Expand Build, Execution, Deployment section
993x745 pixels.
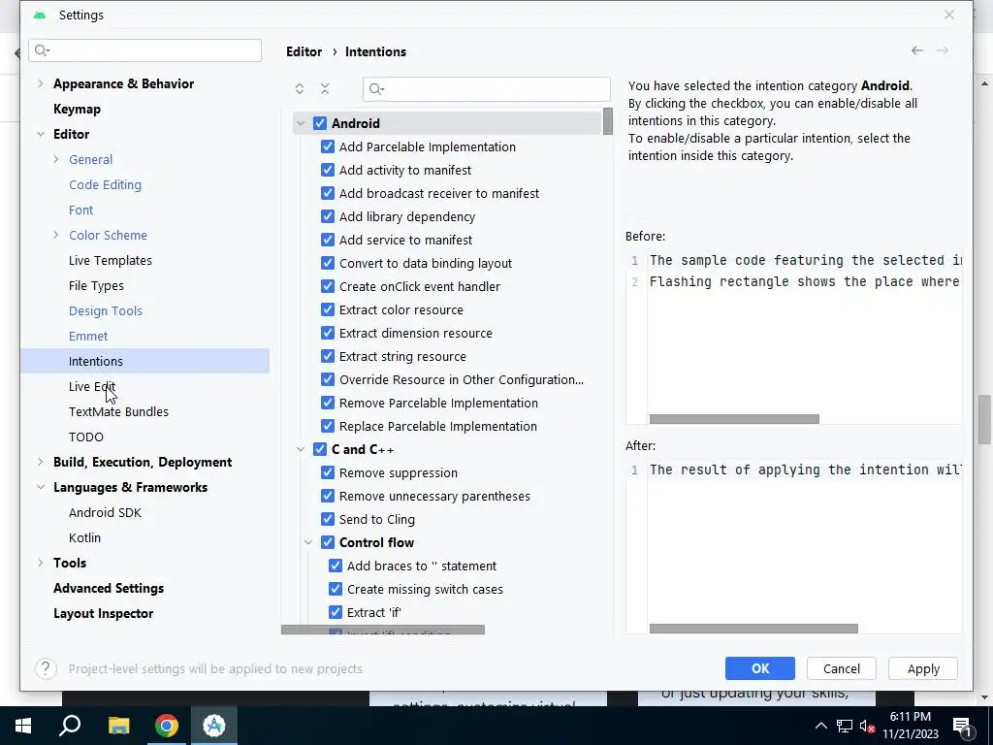click(x=41, y=462)
